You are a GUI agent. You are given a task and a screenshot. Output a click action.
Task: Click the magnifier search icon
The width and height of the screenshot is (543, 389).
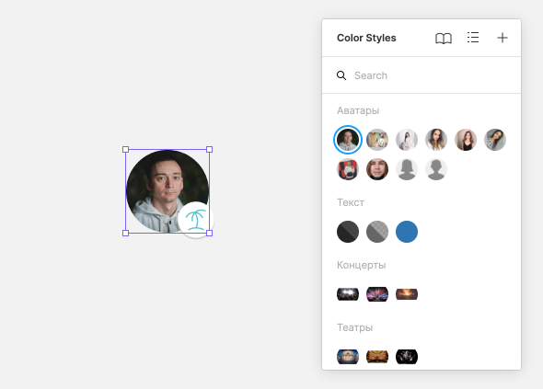tap(341, 75)
